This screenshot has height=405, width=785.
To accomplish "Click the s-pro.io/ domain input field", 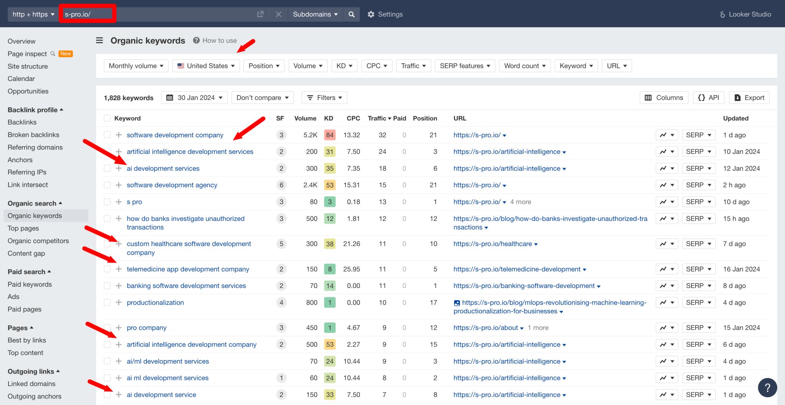I will coord(157,14).
